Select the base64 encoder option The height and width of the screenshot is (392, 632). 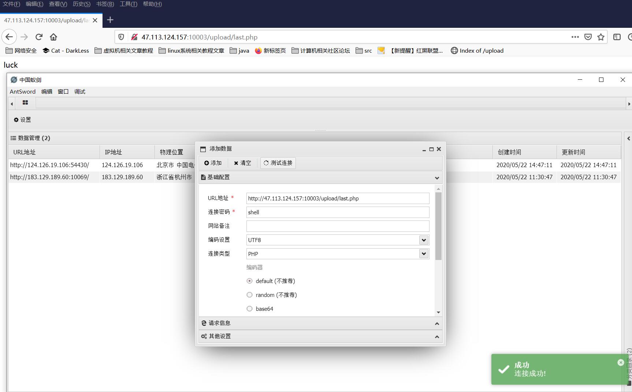click(x=249, y=309)
